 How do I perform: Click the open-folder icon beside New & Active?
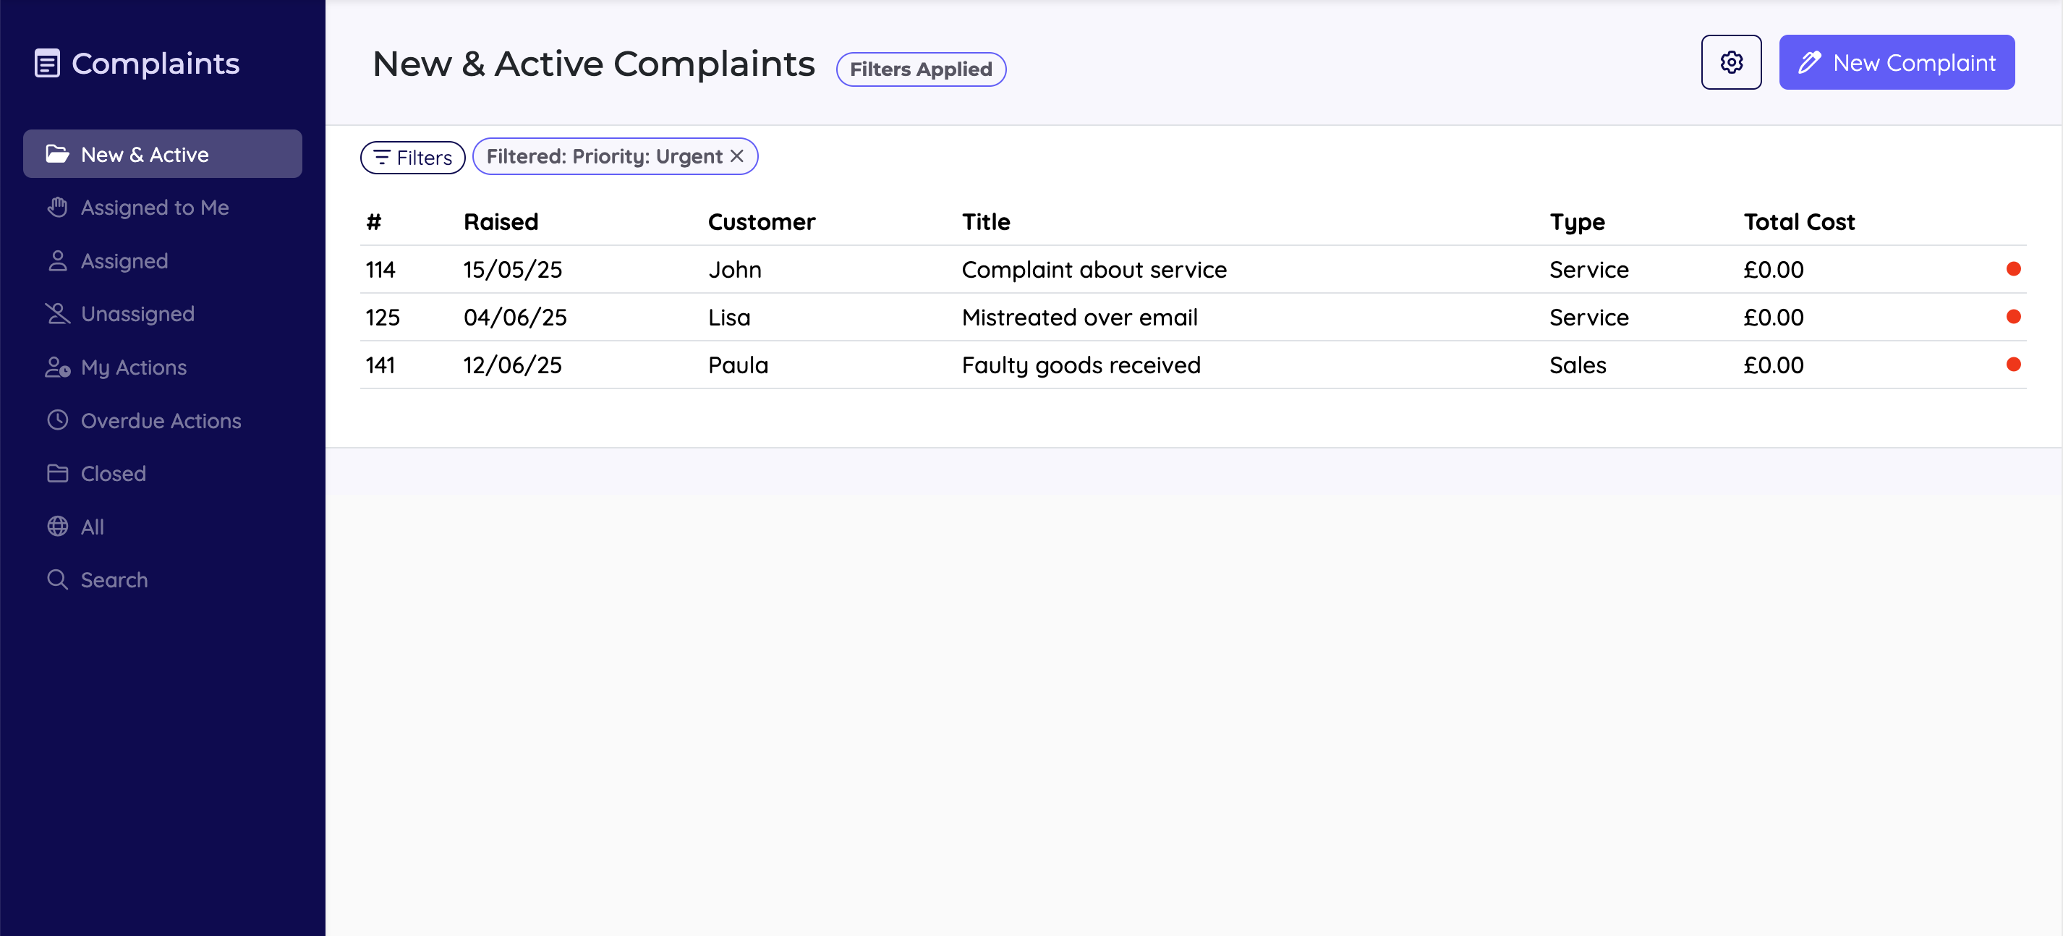coord(57,154)
